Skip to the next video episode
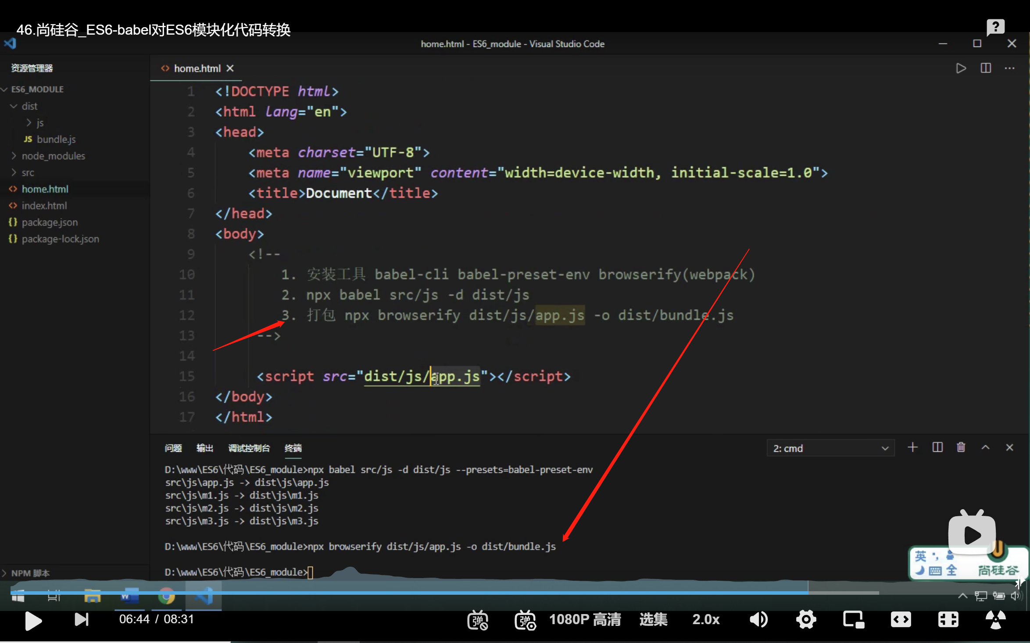The height and width of the screenshot is (643, 1030). [82, 619]
